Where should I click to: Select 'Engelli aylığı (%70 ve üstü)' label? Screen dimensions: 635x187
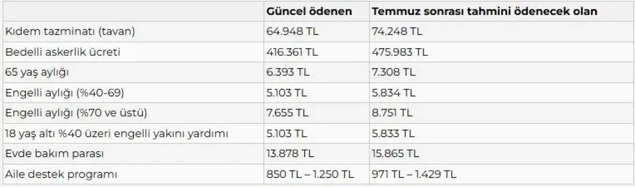[x=76, y=113]
